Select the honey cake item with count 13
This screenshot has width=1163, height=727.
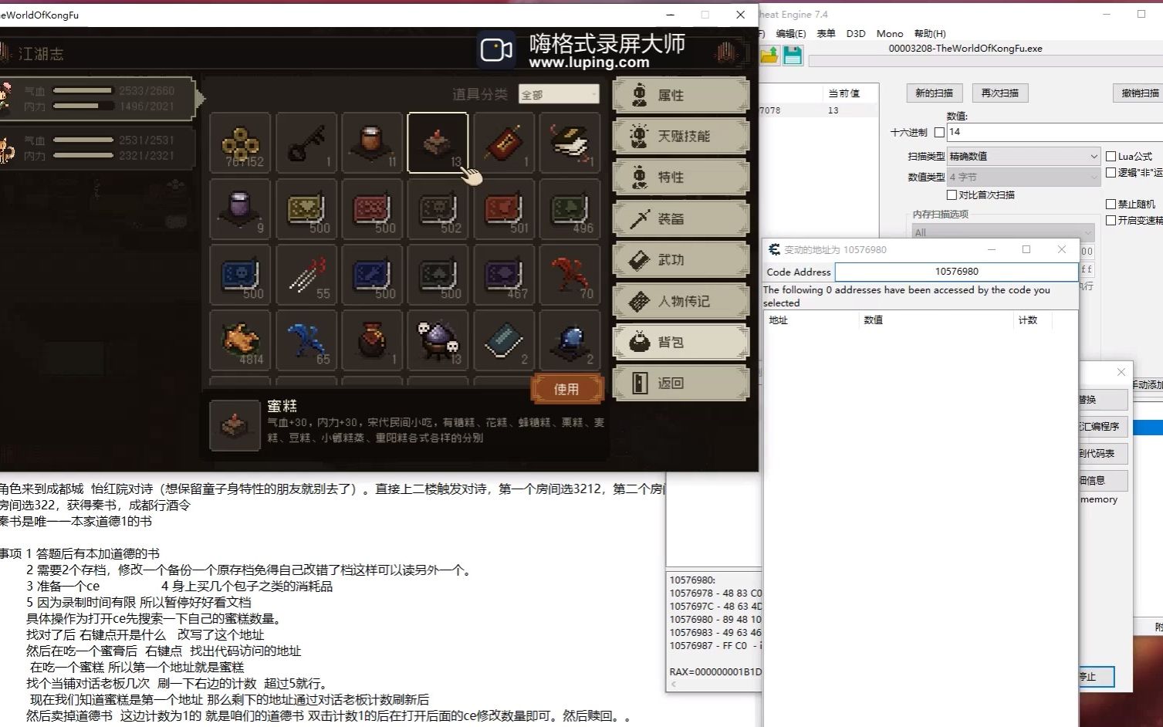pyautogui.click(x=438, y=143)
